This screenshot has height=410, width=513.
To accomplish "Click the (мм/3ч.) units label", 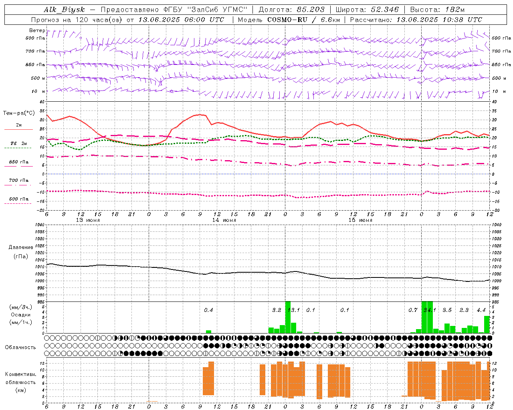I will pos(21,307).
